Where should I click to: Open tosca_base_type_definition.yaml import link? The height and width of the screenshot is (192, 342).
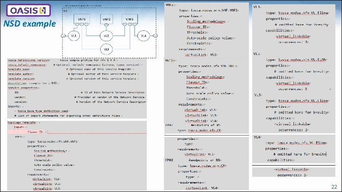(43, 111)
